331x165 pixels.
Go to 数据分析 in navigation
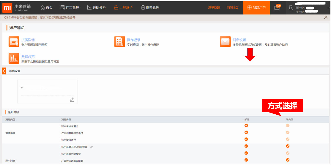pyautogui.click(x=97, y=8)
